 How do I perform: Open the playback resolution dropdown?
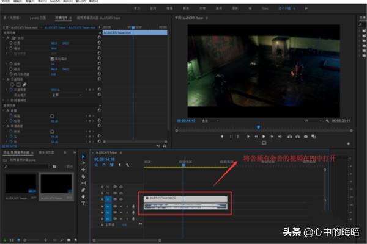pyautogui.click(x=313, y=121)
